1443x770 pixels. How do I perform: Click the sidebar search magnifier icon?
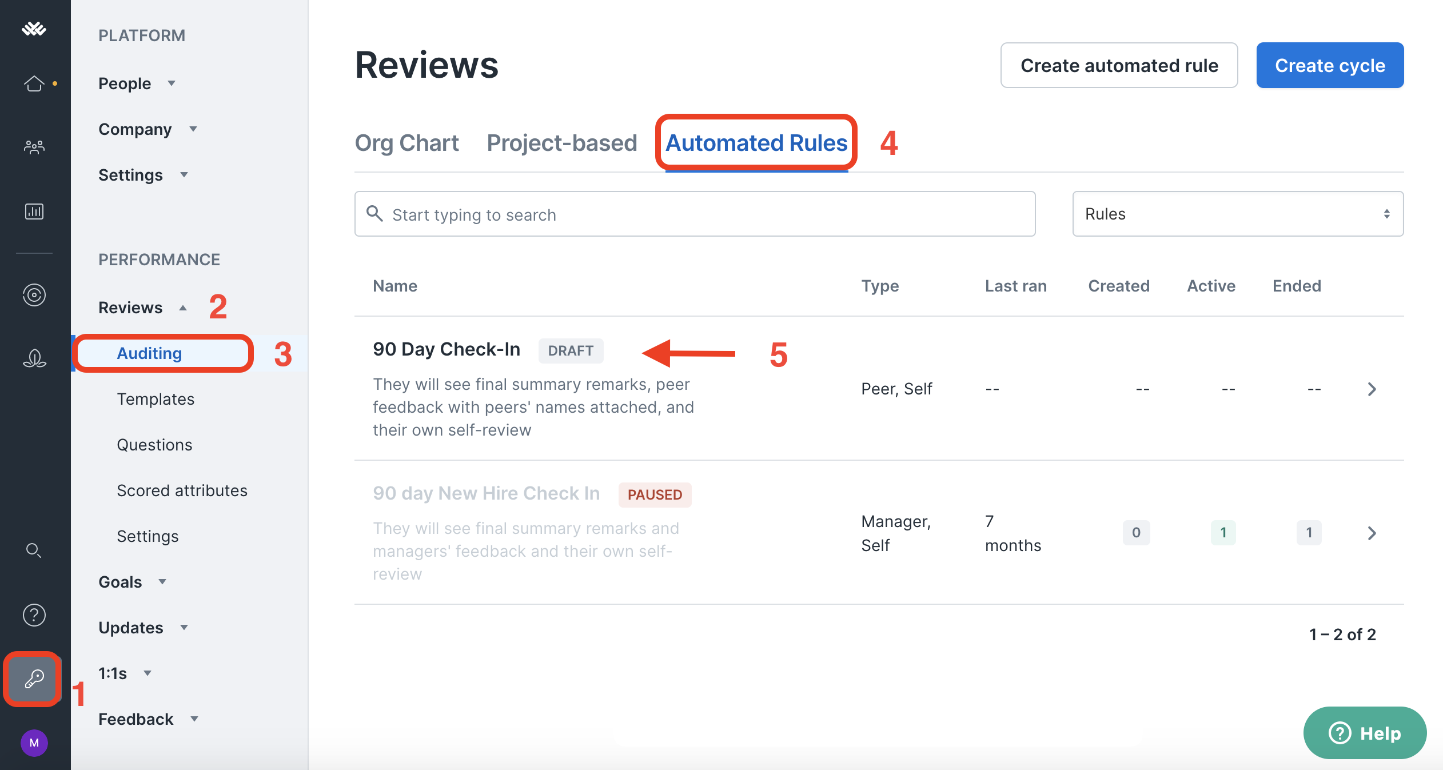point(34,550)
